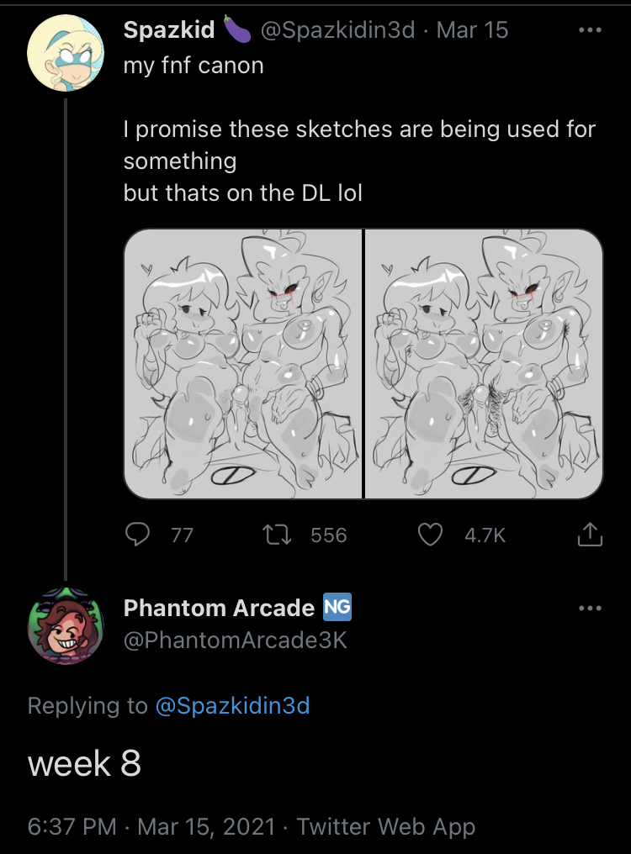
Task: Expand more options on Spazkid's tweet
Action: click(x=590, y=30)
